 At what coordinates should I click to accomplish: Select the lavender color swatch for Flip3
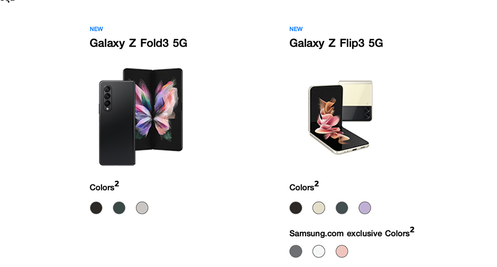coord(365,208)
